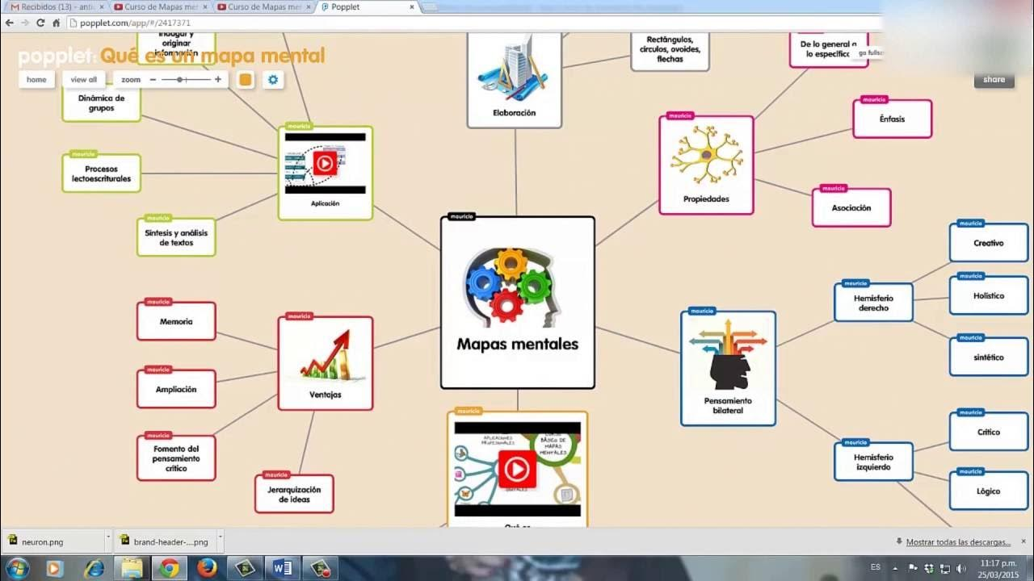
Task: Open the Windows Start orb
Action: tap(16, 568)
